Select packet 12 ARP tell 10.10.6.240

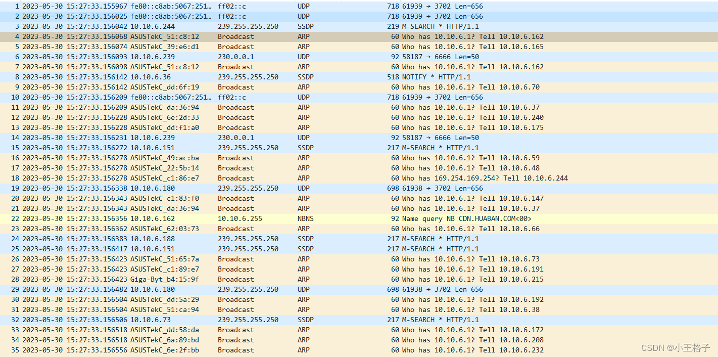click(359, 117)
